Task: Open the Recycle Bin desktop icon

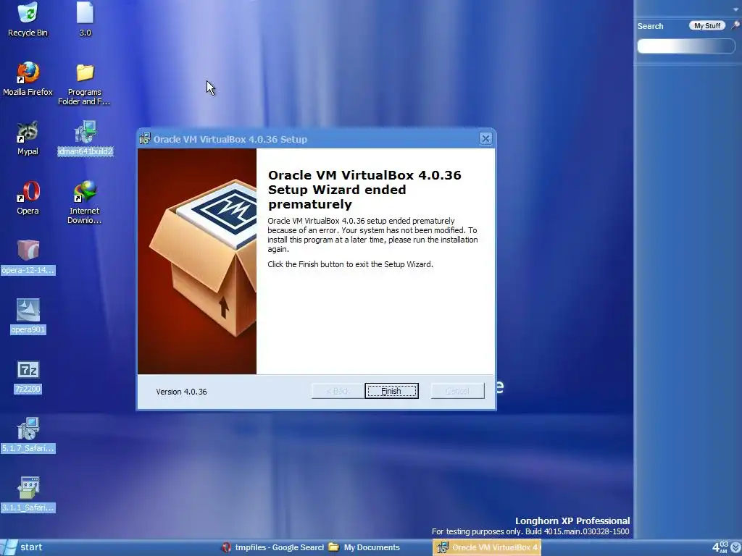Action: 28,20
